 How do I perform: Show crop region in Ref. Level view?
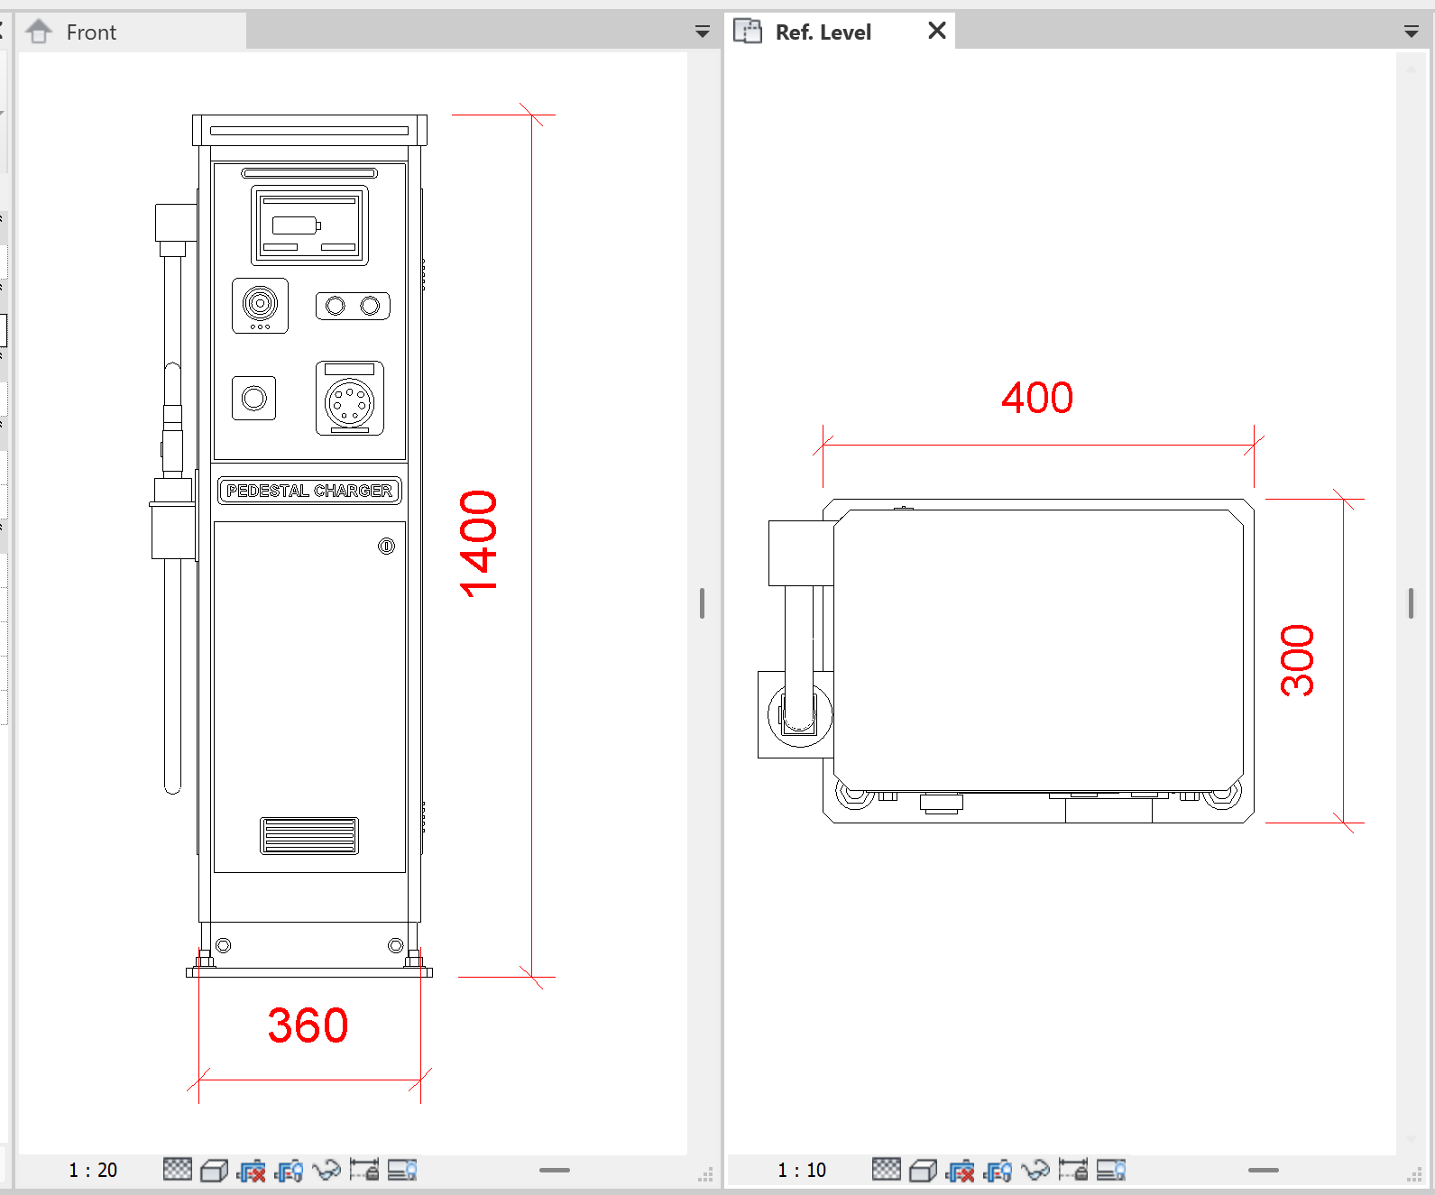click(x=998, y=1170)
